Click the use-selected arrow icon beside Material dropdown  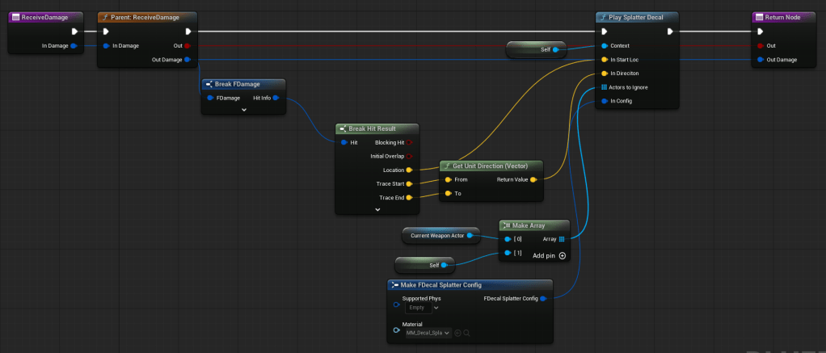point(457,333)
